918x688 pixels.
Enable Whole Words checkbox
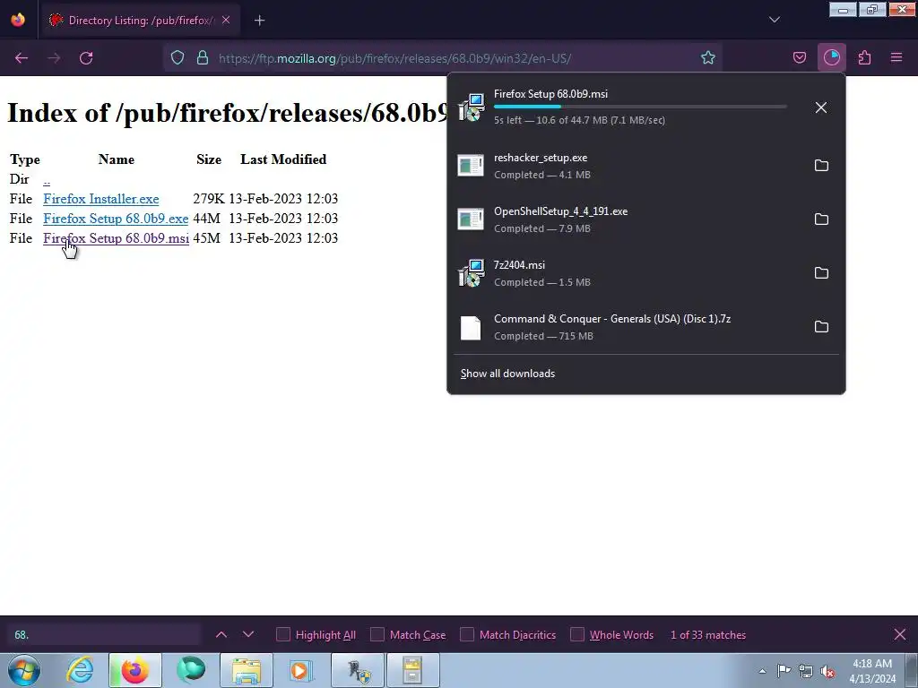[577, 635]
